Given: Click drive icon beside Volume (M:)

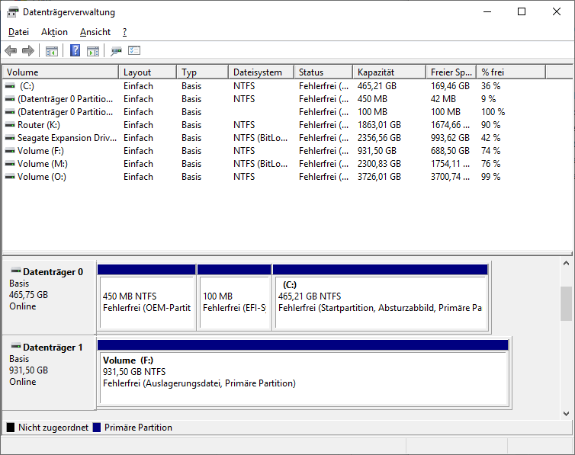Looking at the screenshot, I should [x=10, y=164].
